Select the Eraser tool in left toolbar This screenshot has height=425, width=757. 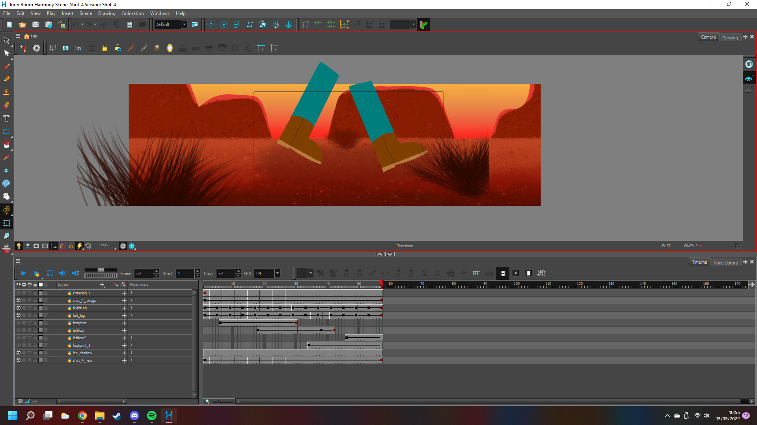[6, 105]
